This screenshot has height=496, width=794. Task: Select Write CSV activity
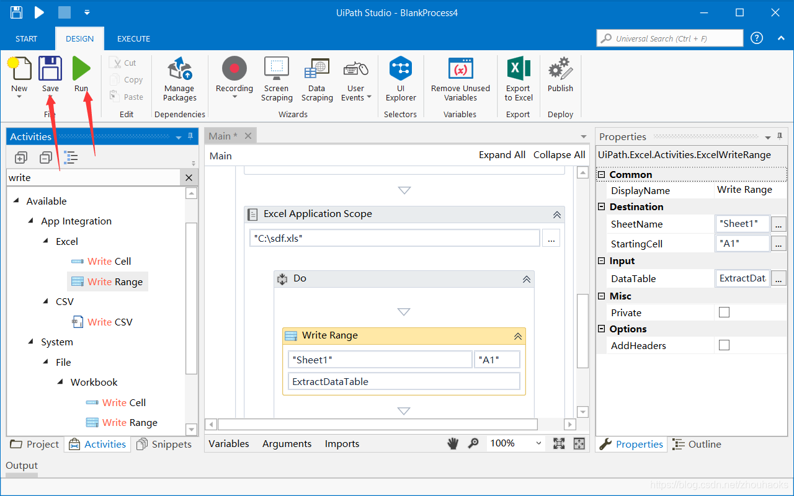102,322
